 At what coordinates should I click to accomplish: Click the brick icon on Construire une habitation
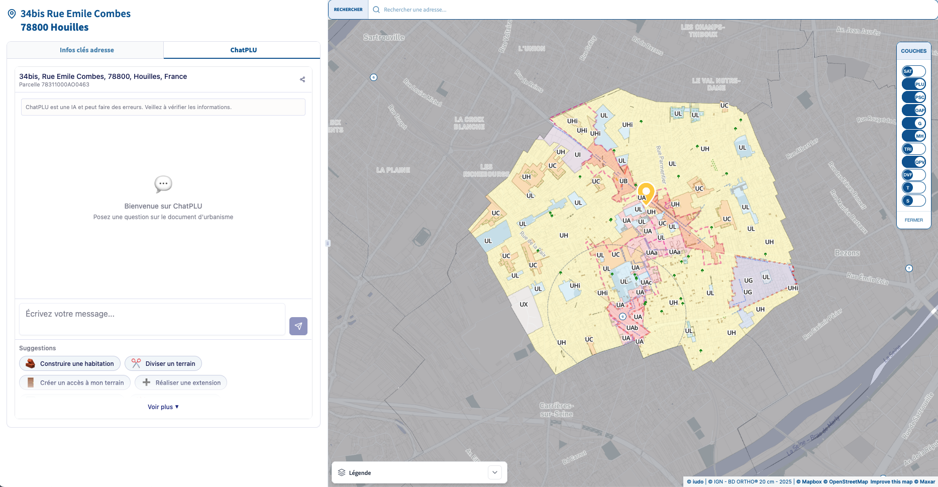coord(30,363)
